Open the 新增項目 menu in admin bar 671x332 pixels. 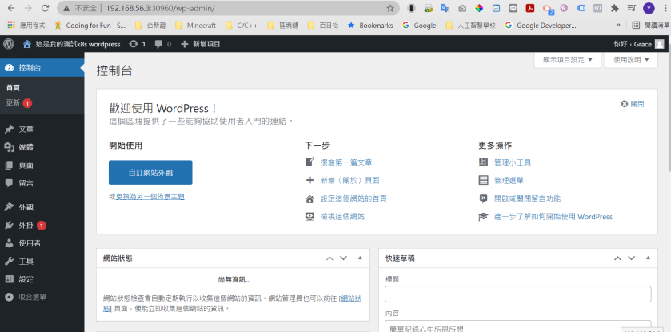tap(212, 44)
